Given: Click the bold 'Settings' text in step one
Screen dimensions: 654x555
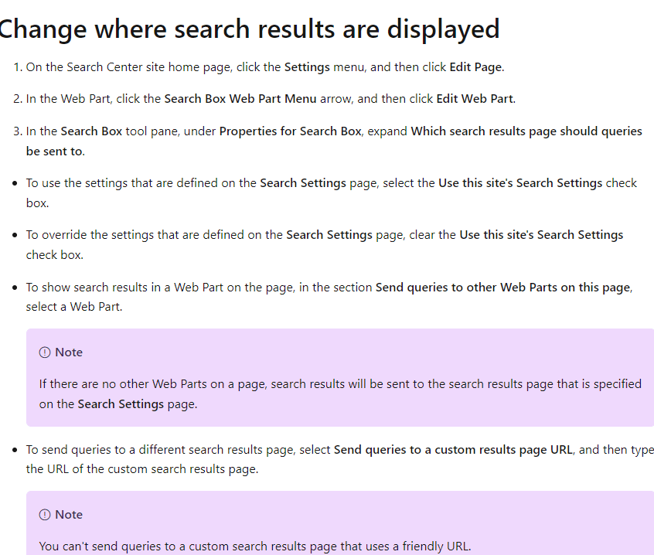Looking at the screenshot, I should pyautogui.click(x=307, y=67).
